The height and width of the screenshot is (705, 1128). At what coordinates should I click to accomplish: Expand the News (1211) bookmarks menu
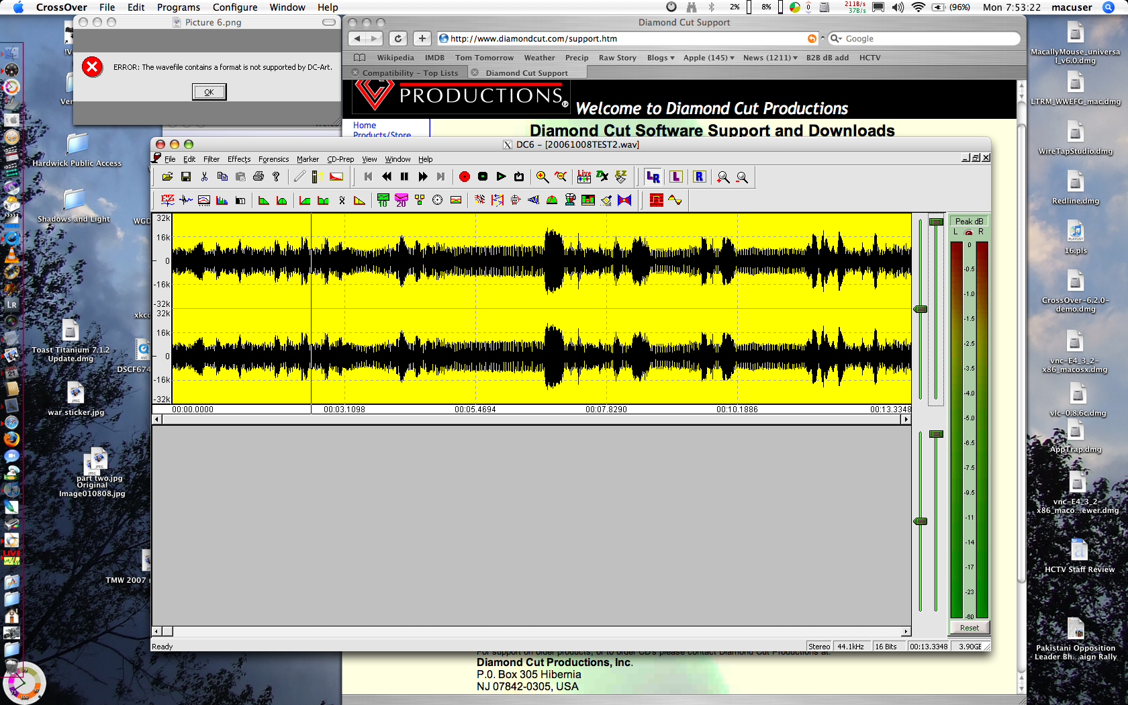(x=769, y=58)
